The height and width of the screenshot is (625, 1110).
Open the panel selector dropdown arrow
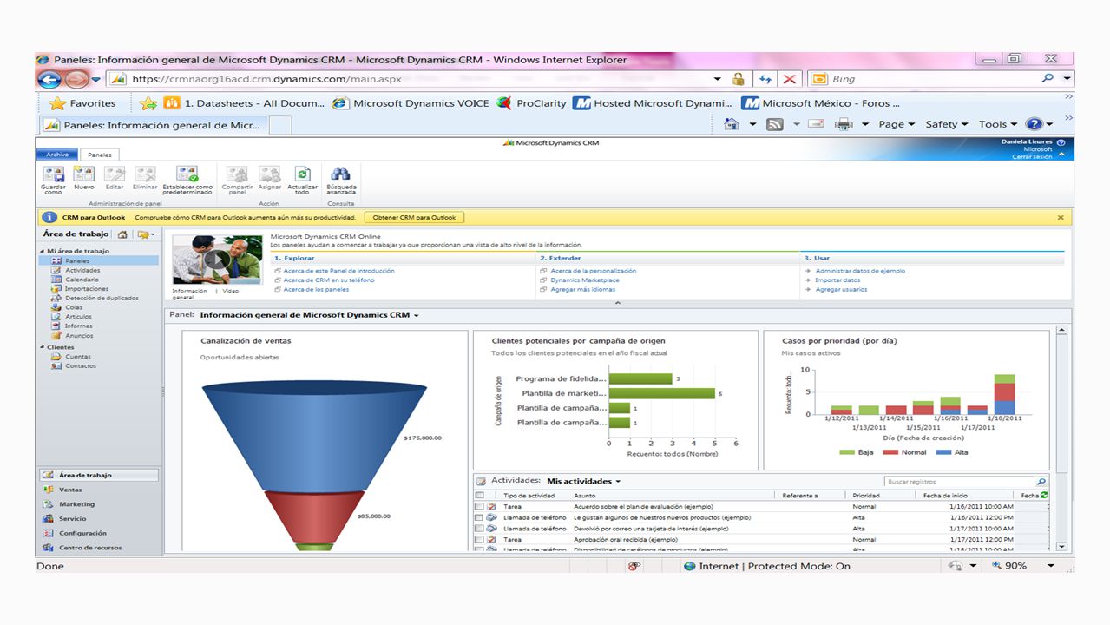point(417,316)
